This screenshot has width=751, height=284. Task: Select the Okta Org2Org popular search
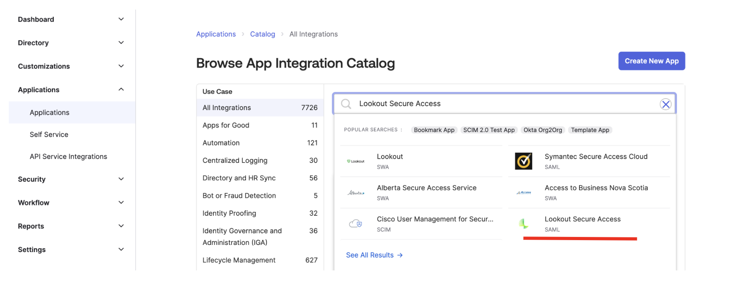coord(543,130)
